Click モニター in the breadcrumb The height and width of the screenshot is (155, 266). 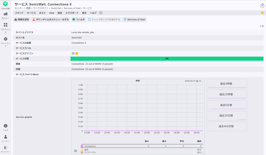coord(19,8)
